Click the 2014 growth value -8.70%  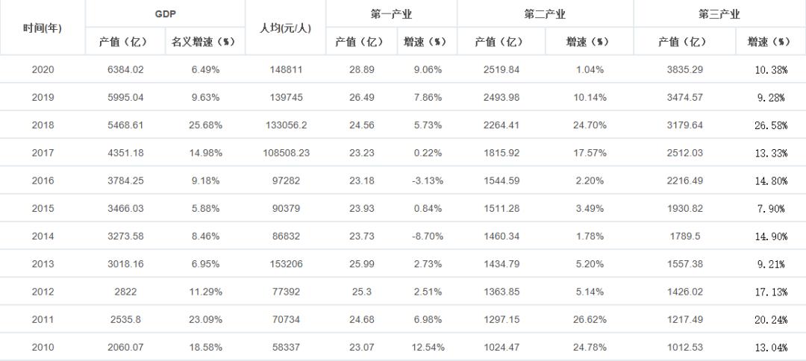(426, 236)
